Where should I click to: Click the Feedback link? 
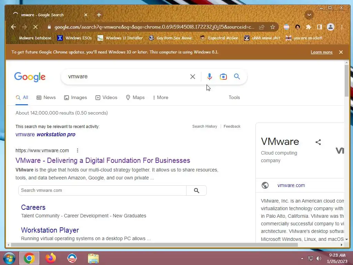232,126
